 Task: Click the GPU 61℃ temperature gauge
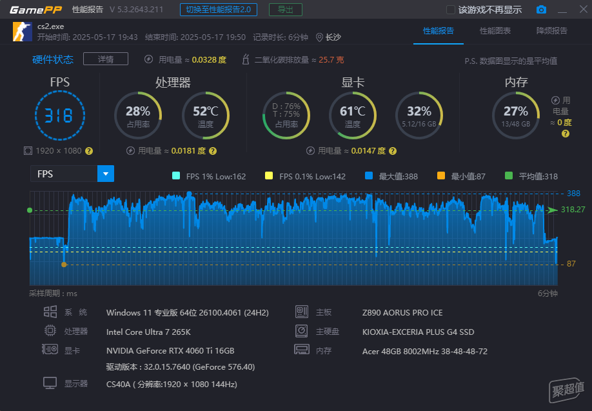point(353,115)
